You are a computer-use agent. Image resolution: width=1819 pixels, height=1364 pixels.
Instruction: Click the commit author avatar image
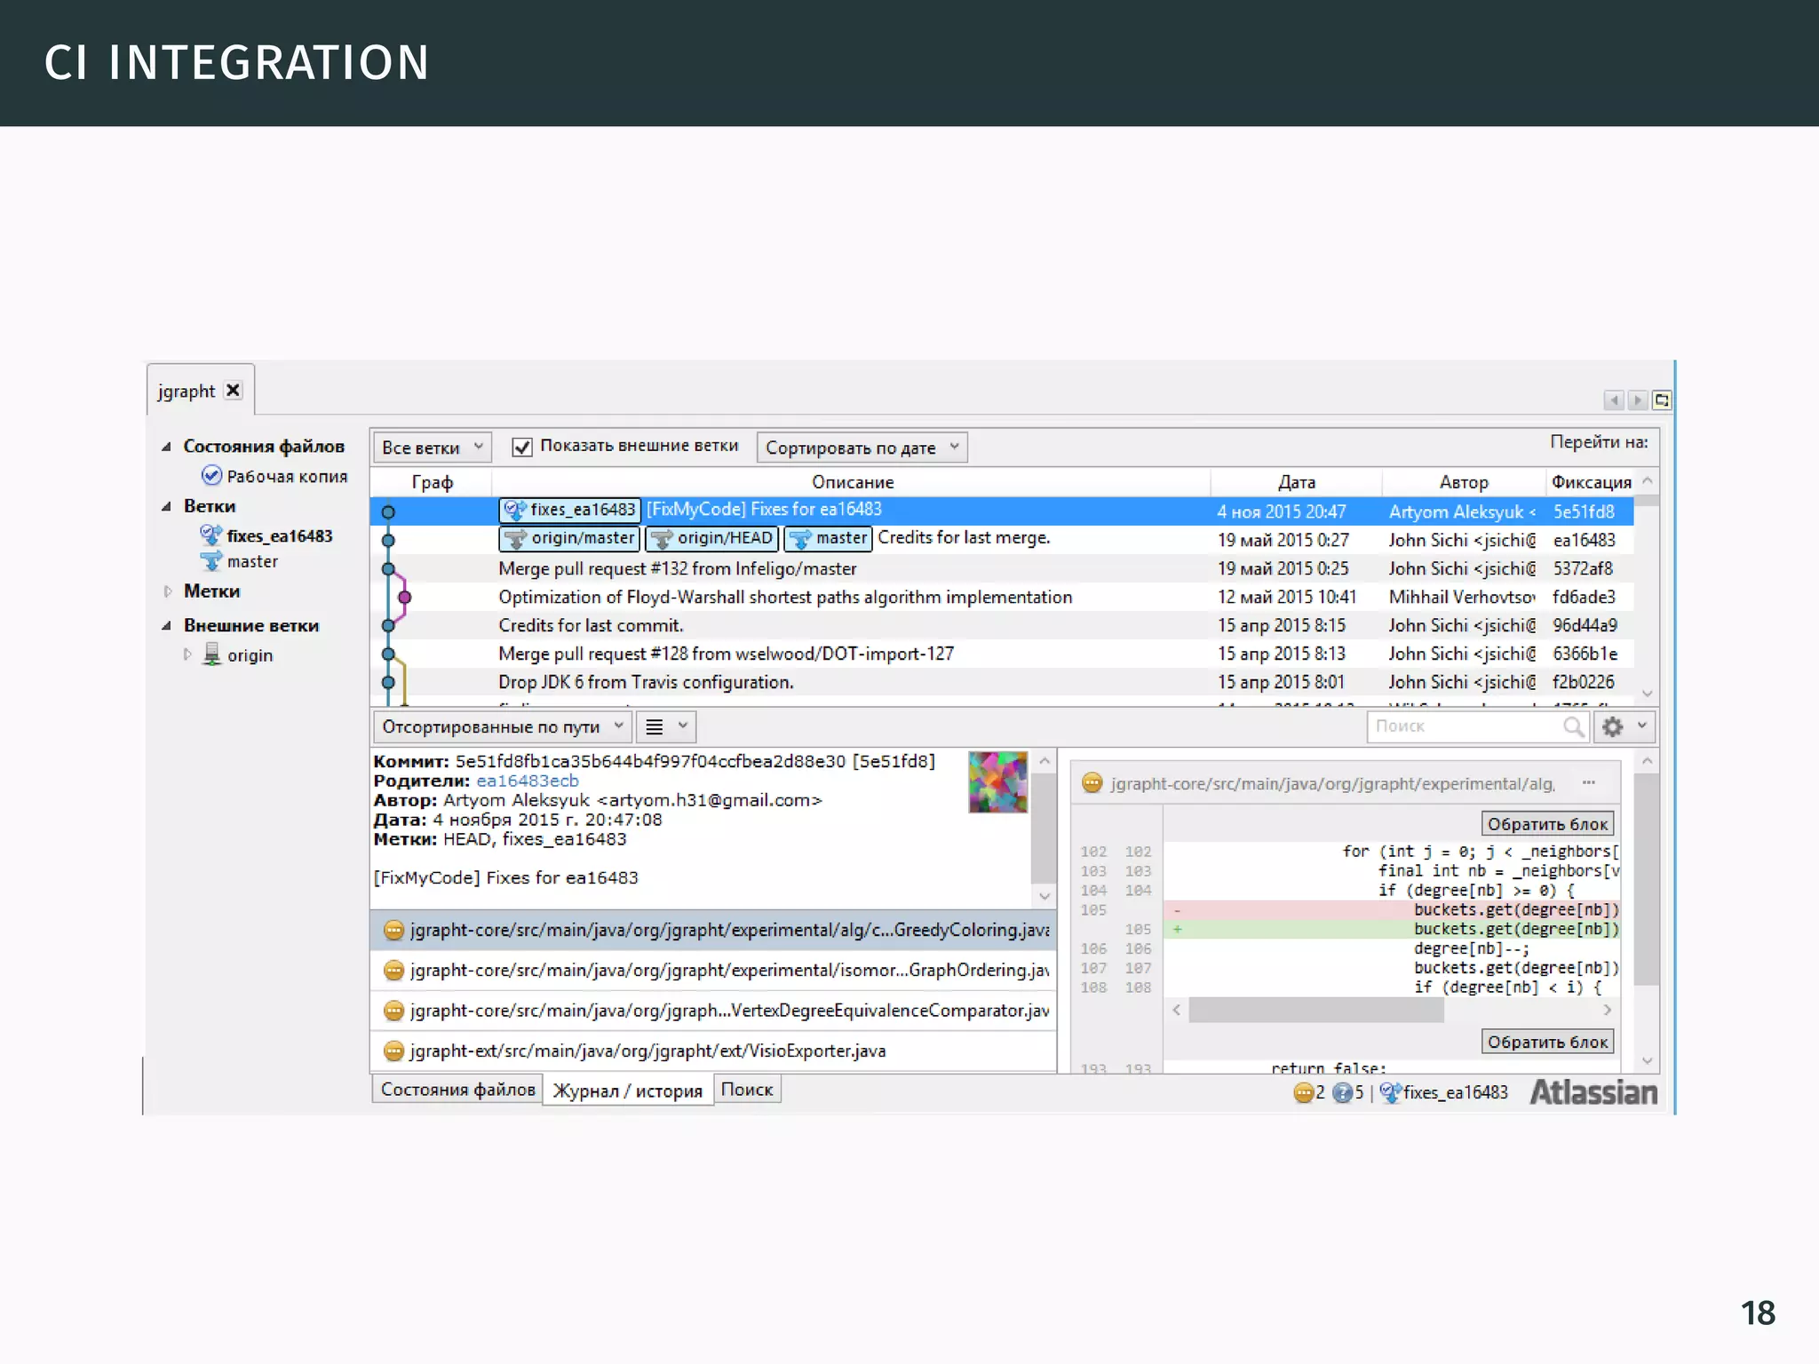coord(997,782)
